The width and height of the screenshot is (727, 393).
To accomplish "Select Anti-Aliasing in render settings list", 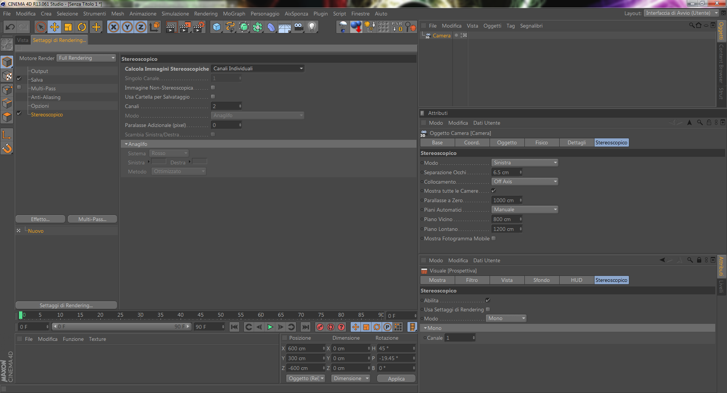I will (46, 97).
